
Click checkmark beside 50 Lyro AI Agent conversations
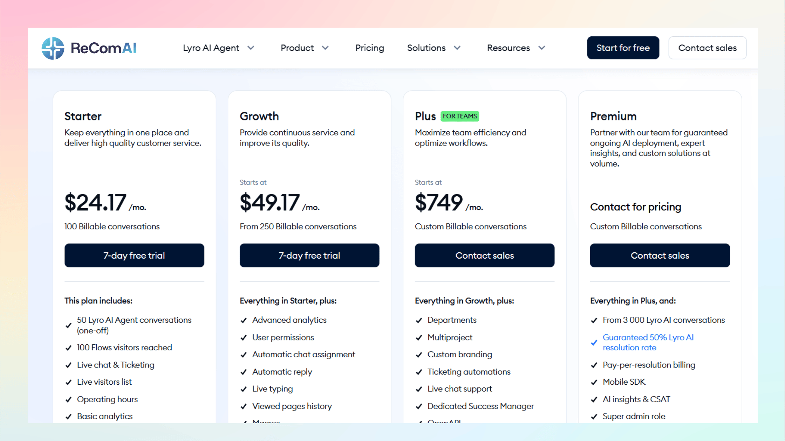(x=69, y=325)
